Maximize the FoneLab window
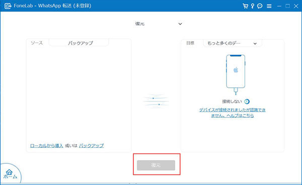 pyautogui.click(x=287, y=6)
